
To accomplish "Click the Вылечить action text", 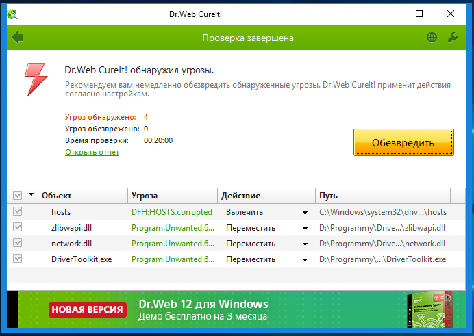I will pyautogui.click(x=245, y=212).
